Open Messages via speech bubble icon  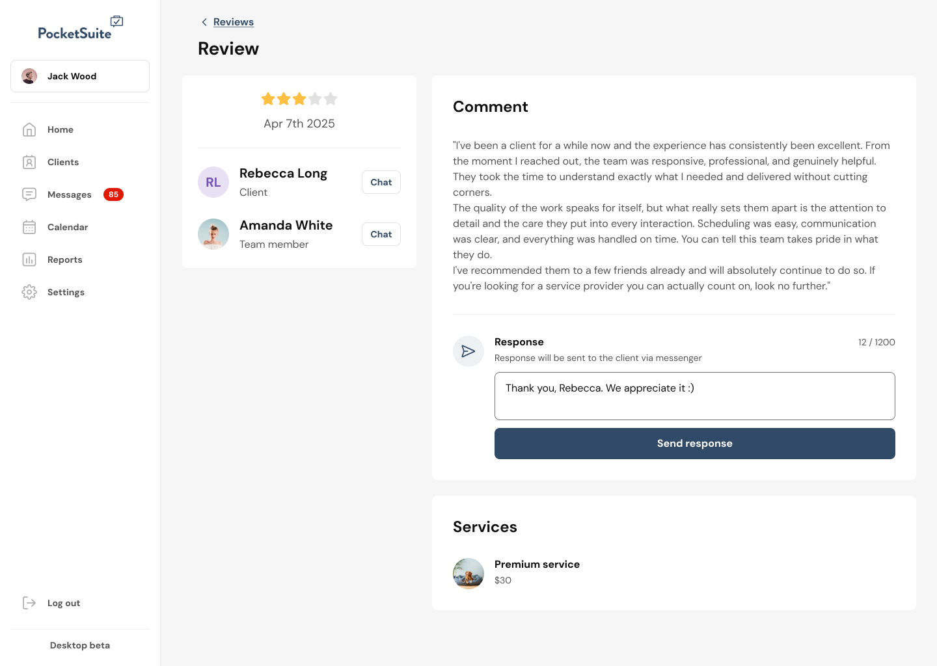29,194
